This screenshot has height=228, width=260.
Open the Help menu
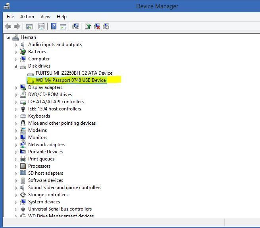62,17
